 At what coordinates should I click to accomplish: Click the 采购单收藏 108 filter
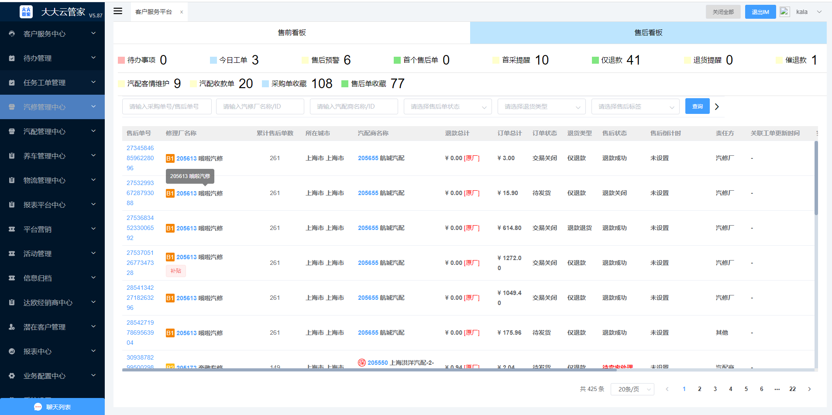297,83
